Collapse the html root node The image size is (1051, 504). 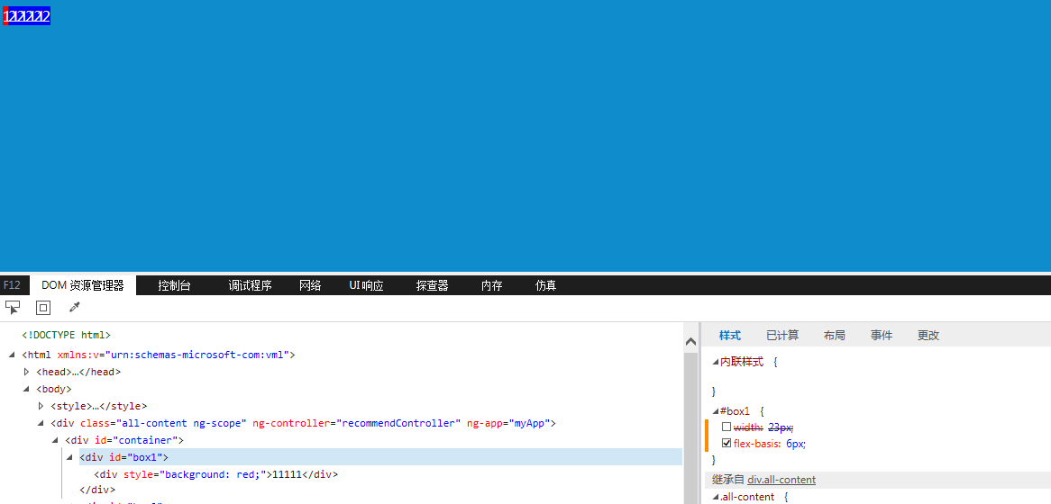pos(12,355)
